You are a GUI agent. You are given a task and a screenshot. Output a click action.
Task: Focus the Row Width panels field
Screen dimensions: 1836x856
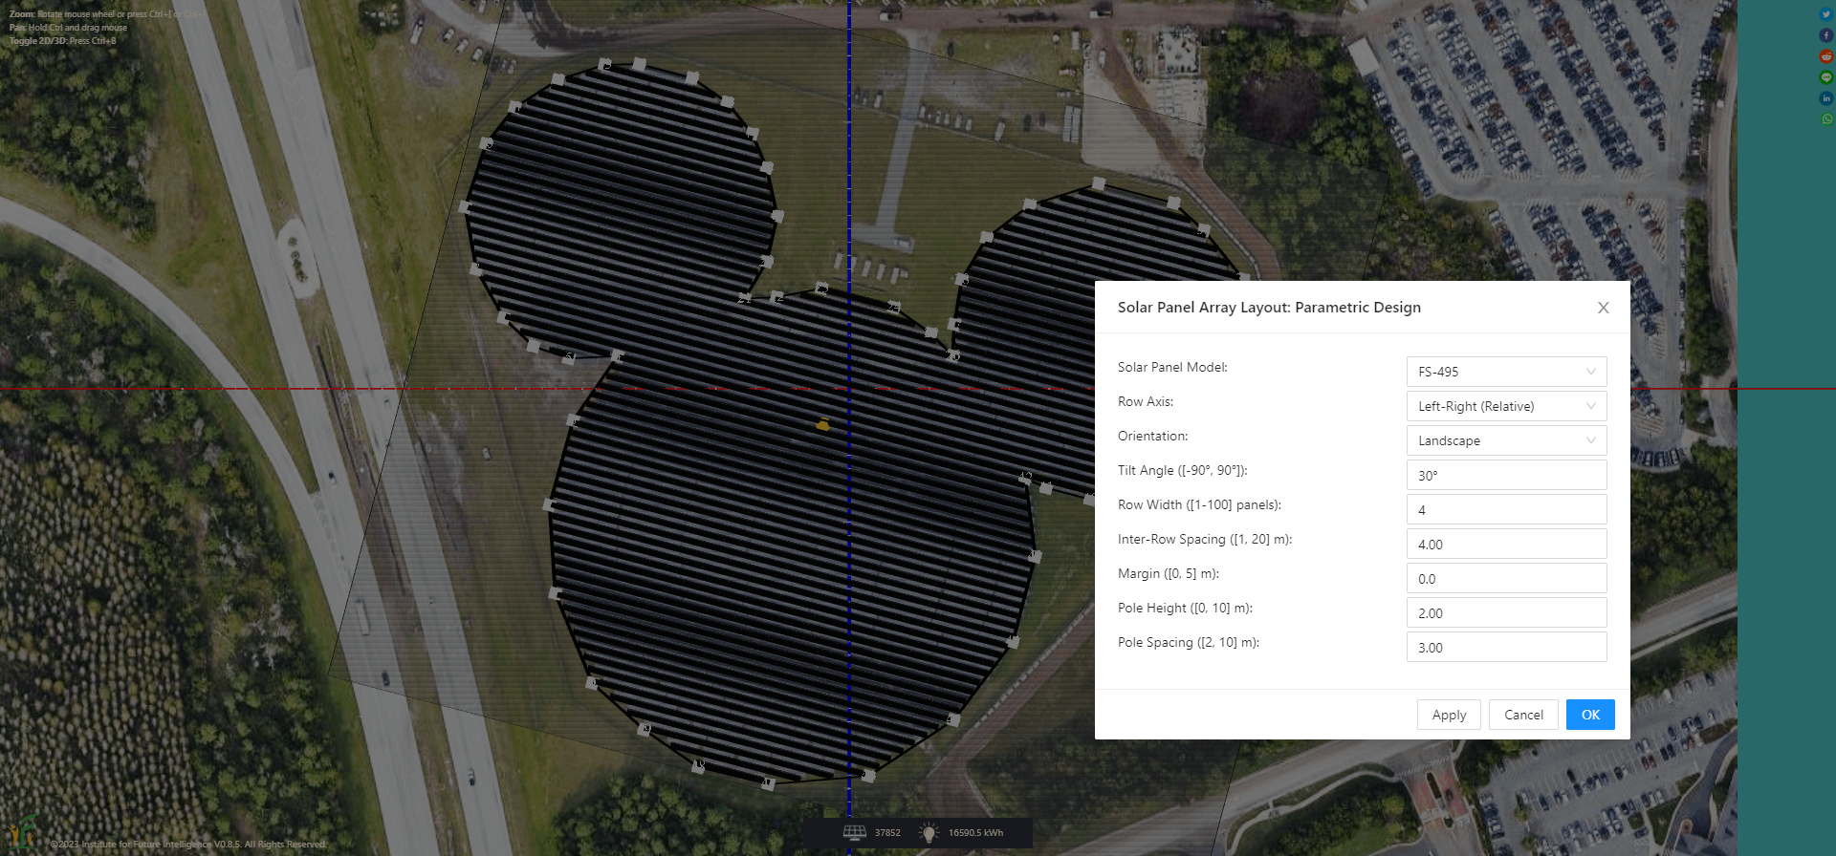click(1505, 509)
